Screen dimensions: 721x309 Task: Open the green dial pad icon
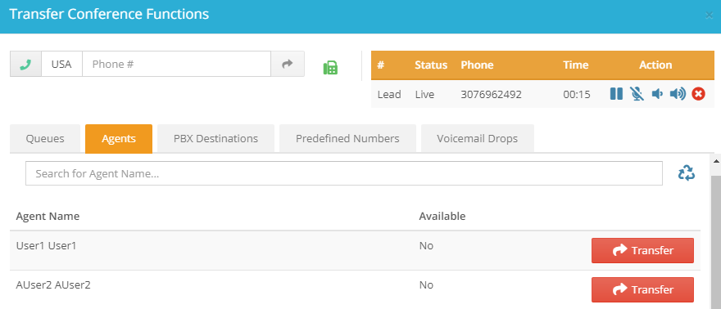(330, 67)
